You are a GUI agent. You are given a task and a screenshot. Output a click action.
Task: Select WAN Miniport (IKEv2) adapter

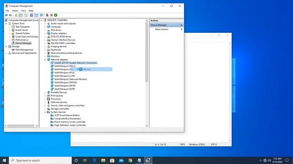[65, 66]
